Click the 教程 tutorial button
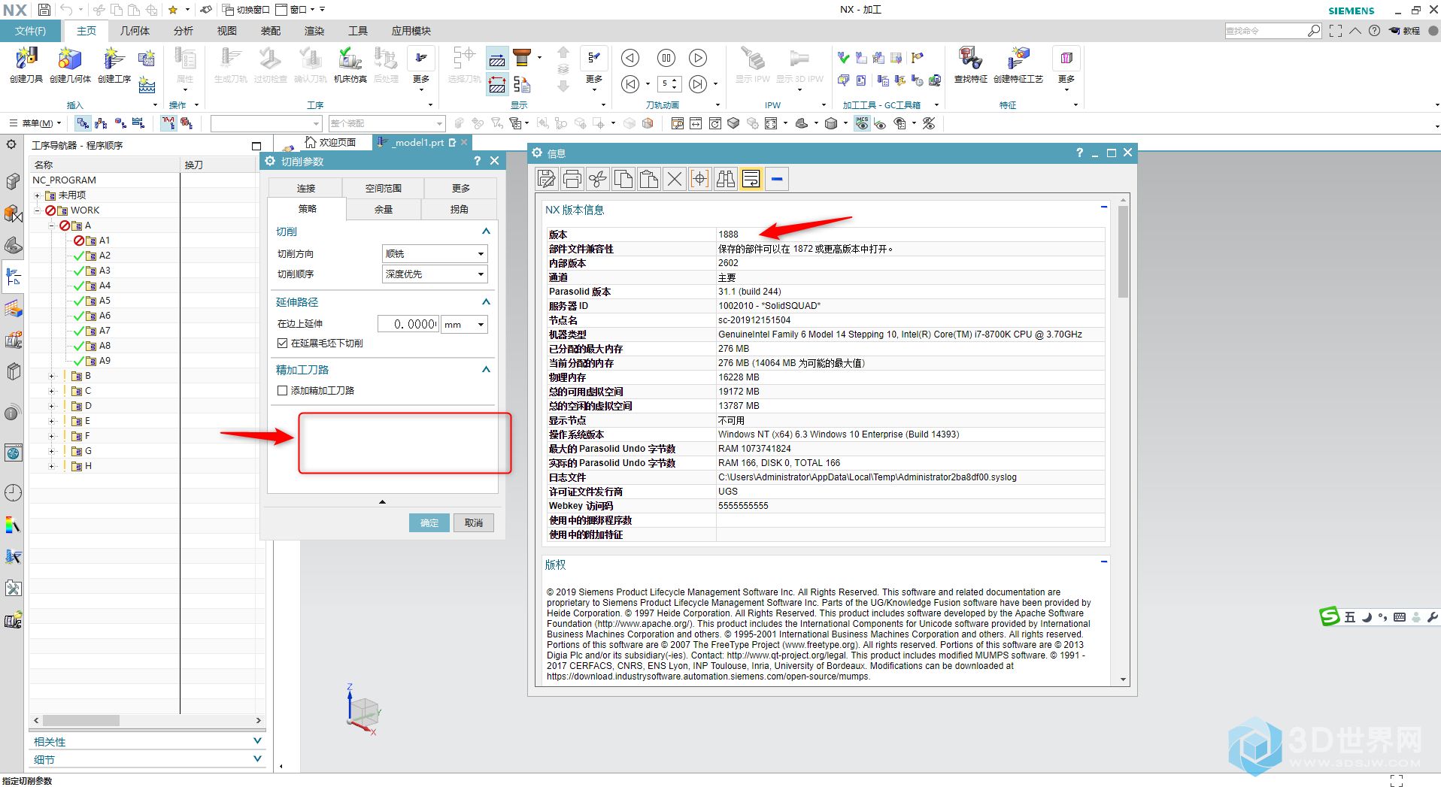Screen dimensions: 1441x787 click(1405, 31)
